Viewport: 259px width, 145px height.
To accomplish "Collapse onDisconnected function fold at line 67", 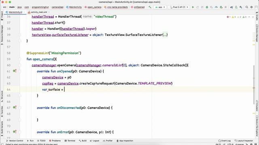I will pos(20,108).
